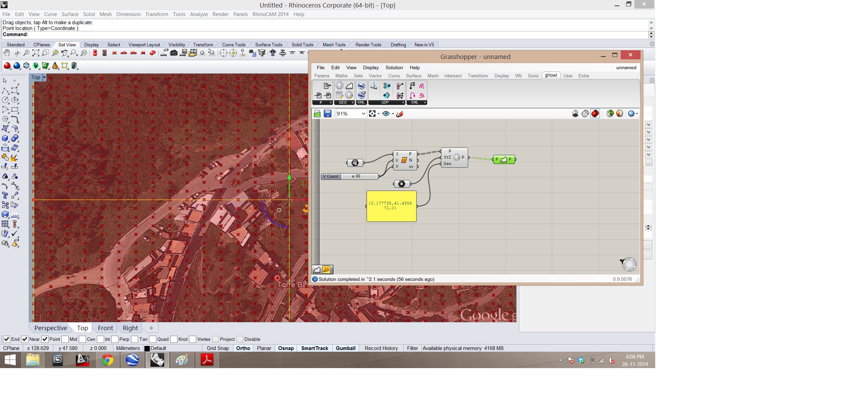The image size is (847, 395).
Task: Select the Pan view hand tool
Action: coord(6,53)
